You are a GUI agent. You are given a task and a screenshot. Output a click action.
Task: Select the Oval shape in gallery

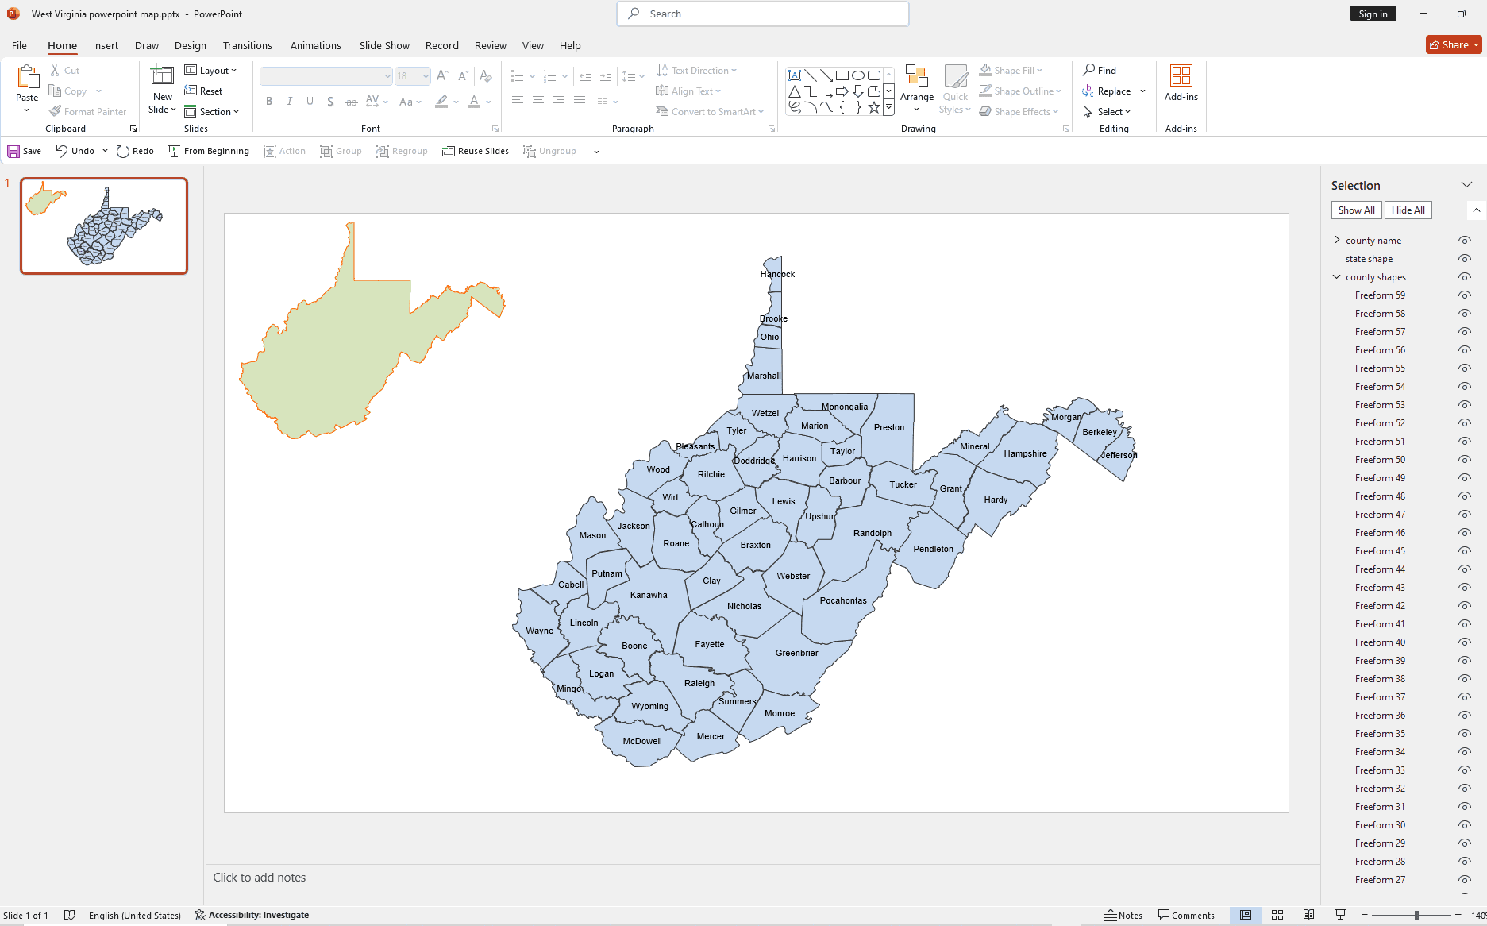(858, 75)
